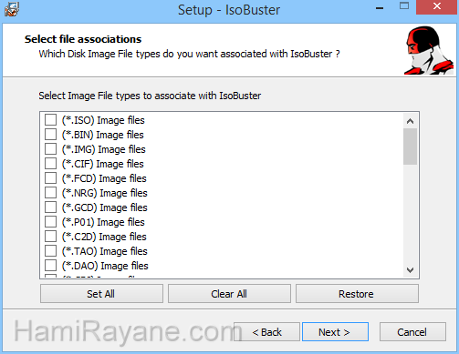Toggle the (*.FCD) Image files checkbox
Screen dimensions: 459x354
50,178
